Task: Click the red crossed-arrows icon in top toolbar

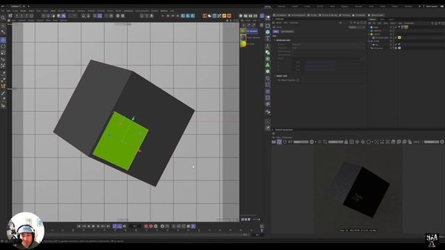Action: 220,16
